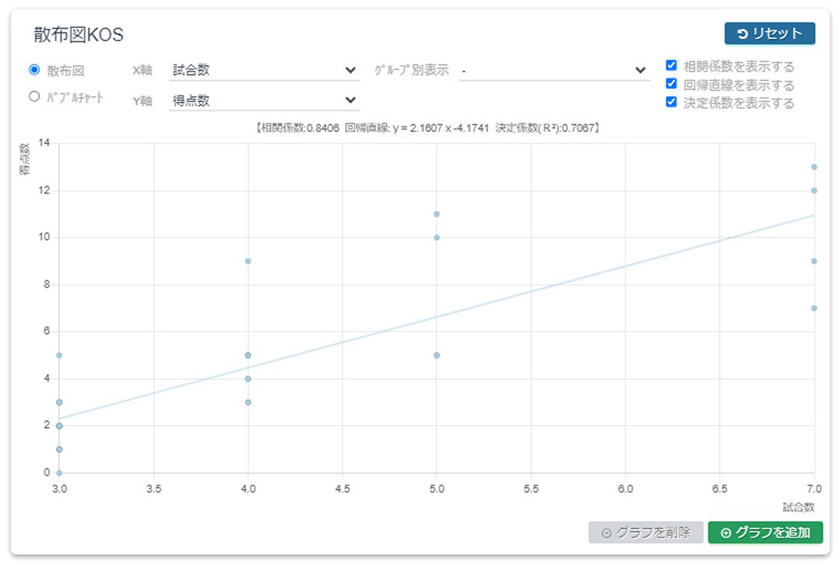Click the data point at 5 games, 11 goals
The image size is (839, 567).
tap(437, 214)
